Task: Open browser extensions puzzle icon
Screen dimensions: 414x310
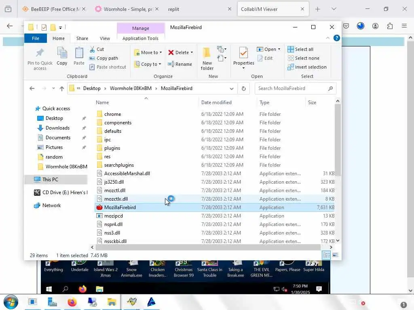Action: tap(390, 26)
